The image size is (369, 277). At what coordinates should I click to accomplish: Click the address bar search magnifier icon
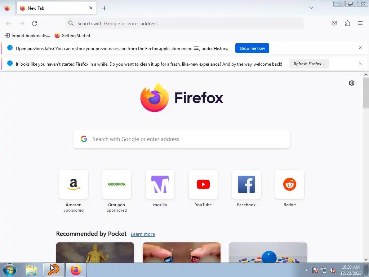click(71, 23)
